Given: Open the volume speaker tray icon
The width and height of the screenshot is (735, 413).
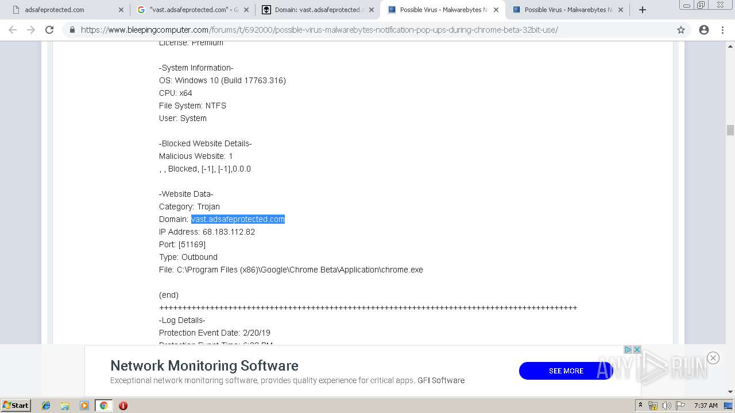Looking at the screenshot, I should click(x=666, y=406).
